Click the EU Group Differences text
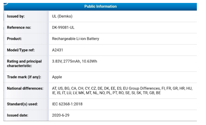The width and height of the screenshot is (206, 125). pyautogui.click(x=142, y=88)
